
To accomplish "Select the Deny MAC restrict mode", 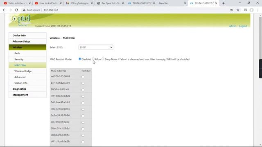I will click(x=103, y=59).
